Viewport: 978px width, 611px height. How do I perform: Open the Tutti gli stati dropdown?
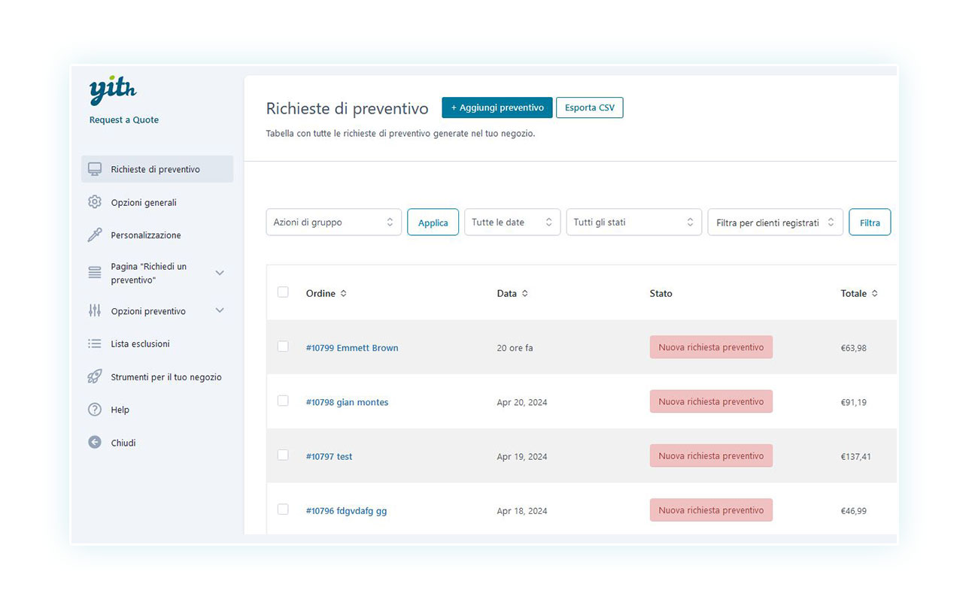(634, 222)
